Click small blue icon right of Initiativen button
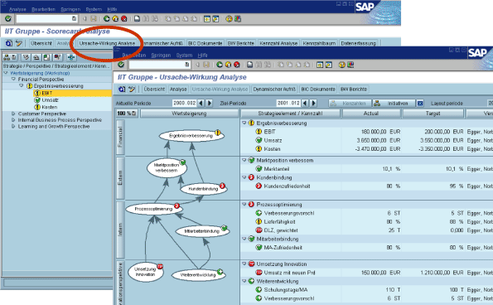493x305 pixels. (420, 103)
